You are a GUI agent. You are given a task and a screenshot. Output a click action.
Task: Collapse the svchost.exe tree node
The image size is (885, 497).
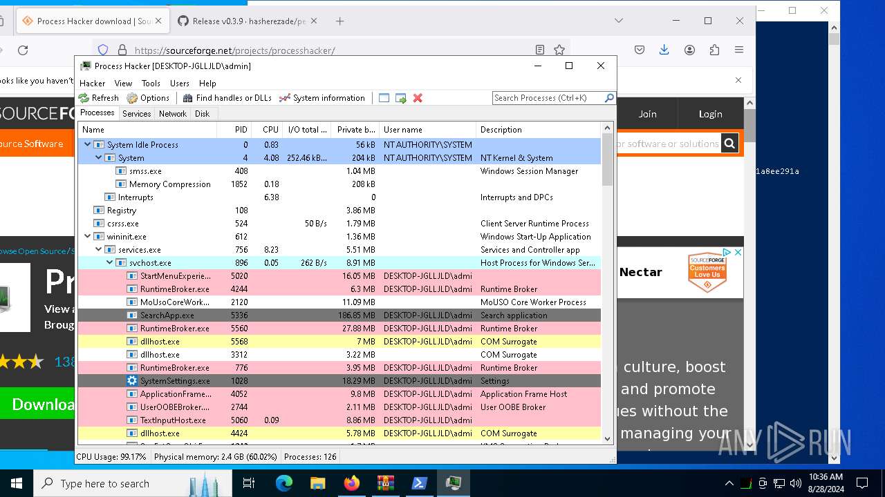109,262
